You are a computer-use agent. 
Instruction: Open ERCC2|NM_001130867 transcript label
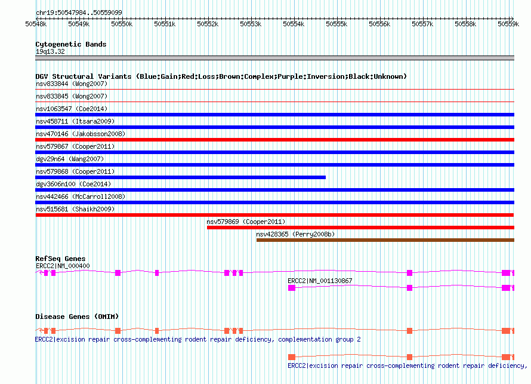pos(320,281)
